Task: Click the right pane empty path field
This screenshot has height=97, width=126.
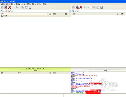Action: point(102,11)
